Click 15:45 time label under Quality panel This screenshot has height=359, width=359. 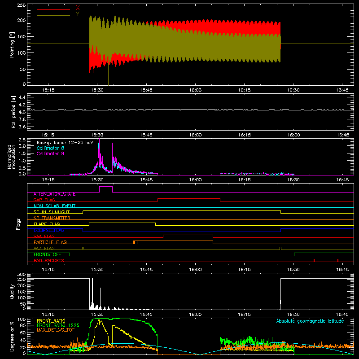coord(146,315)
